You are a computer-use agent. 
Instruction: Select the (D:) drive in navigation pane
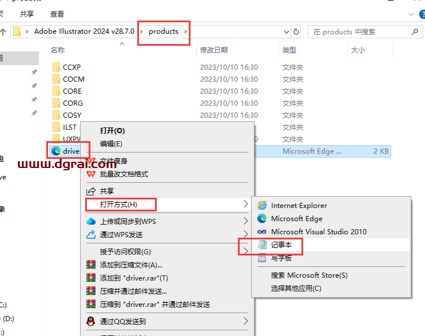point(8,318)
